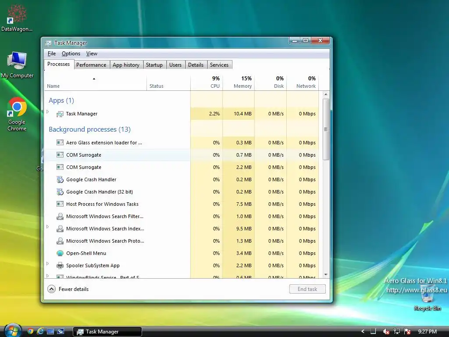Click the 10.4 MB memory value for Task Manager
The height and width of the screenshot is (337, 449).
(242, 114)
